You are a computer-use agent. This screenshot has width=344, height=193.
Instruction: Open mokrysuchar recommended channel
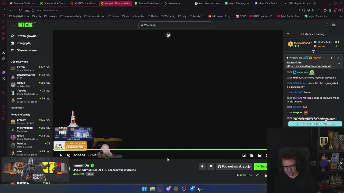point(30,129)
